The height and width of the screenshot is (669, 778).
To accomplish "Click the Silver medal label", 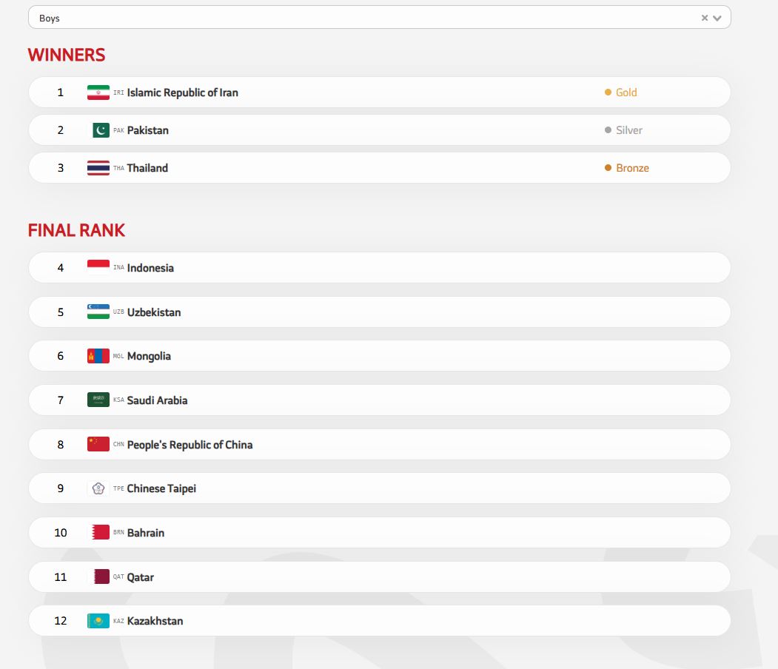I will 629,130.
